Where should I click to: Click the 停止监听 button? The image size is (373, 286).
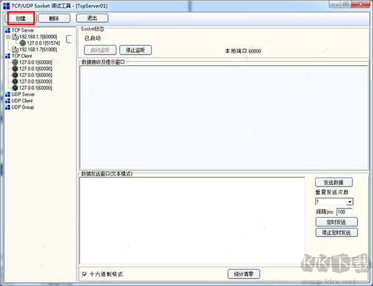pyautogui.click(x=136, y=50)
